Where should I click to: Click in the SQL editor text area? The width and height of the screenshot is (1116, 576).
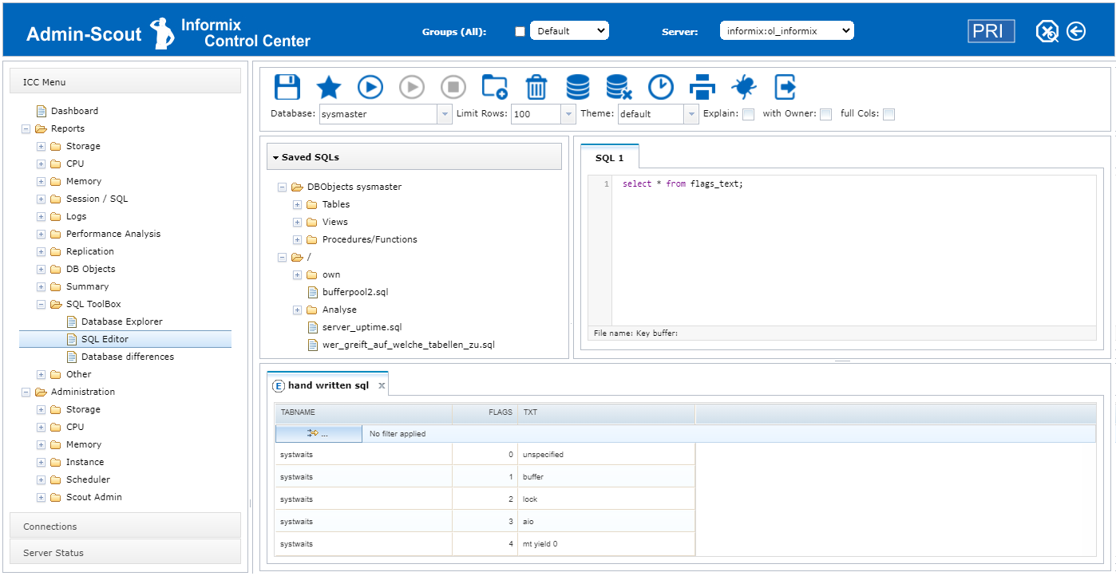pos(853,251)
